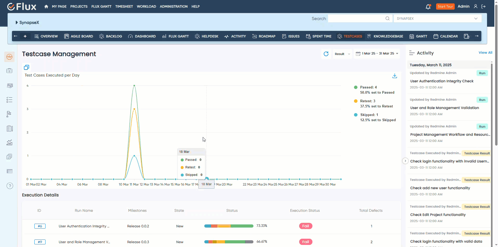Open the stacked documents sidebar icon

[x=9, y=157]
